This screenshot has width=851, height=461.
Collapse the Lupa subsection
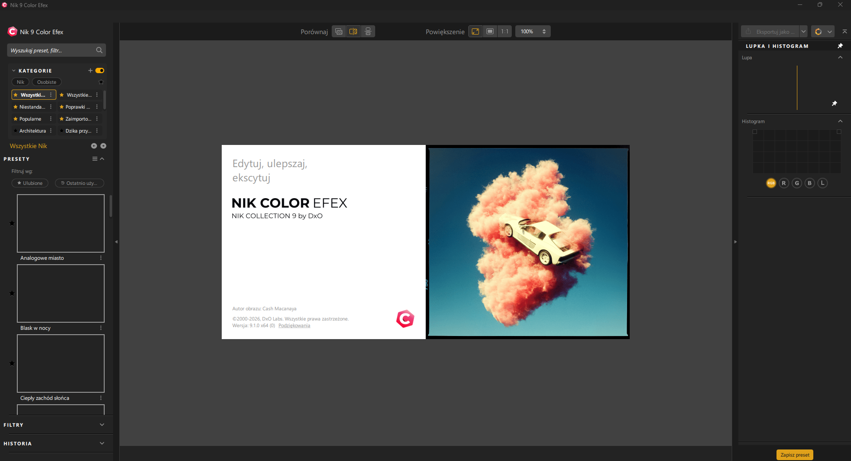coord(840,58)
